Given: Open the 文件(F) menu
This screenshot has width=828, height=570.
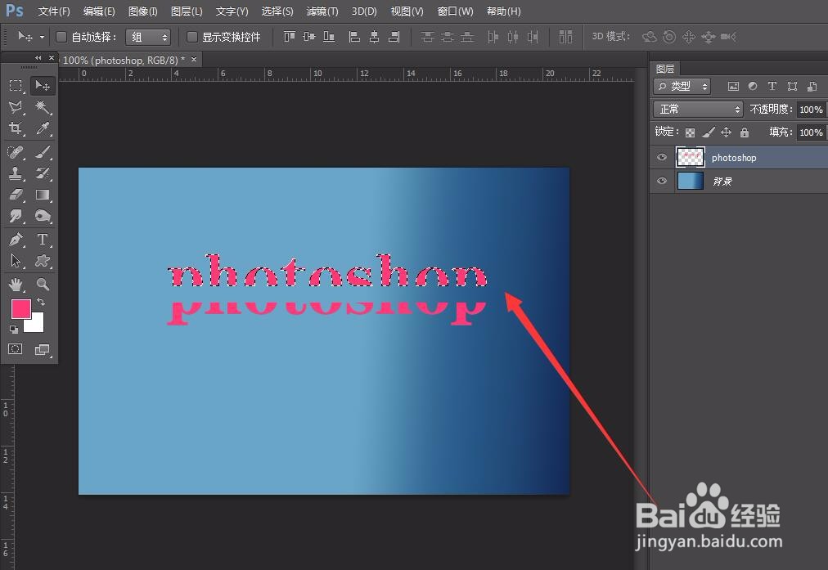Looking at the screenshot, I should 54,11.
